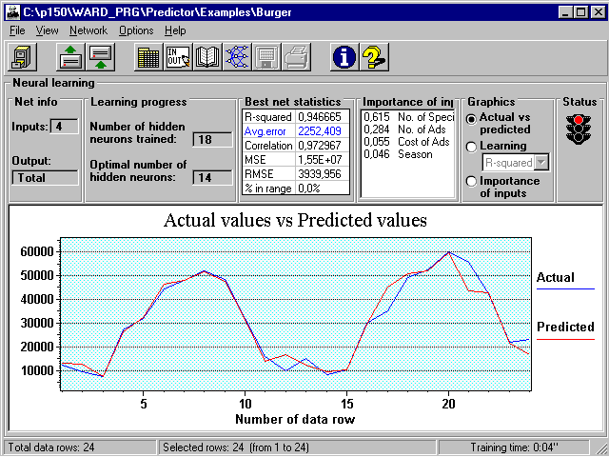Click the green down-arrow save toolbar icon
The height and width of the screenshot is (457, 609).
pyautogui.click(x=99, y=57)
